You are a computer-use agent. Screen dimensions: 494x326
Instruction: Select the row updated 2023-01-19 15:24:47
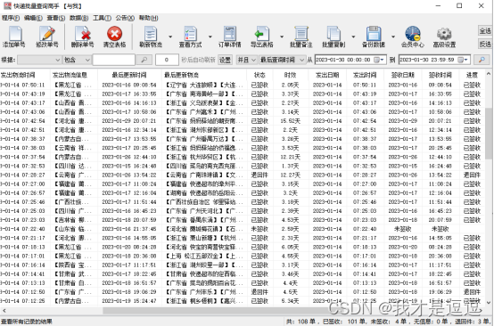click(242, 301)
